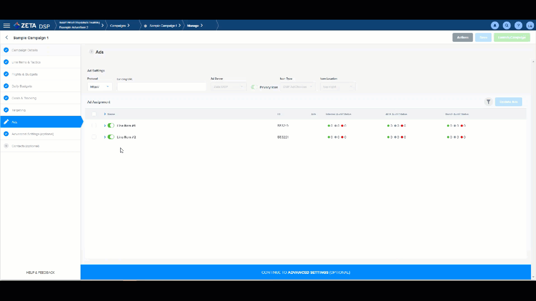The width and height of the screenshot is (536, 301).
Task: Continue to Advanced Settings
Action: coord(306,273)
